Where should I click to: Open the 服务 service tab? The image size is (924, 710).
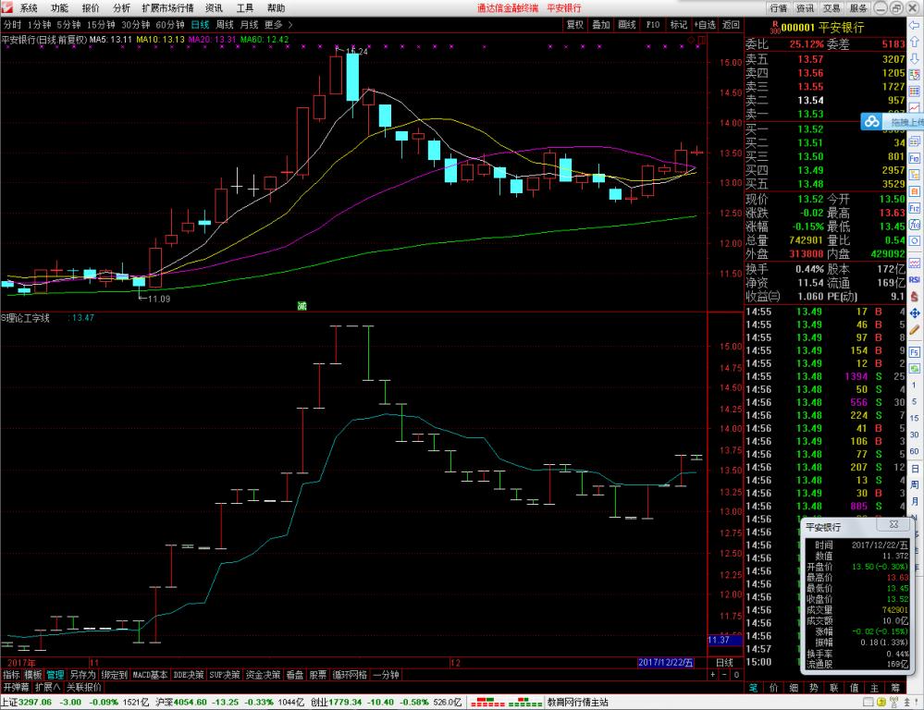tap(858, 7)
